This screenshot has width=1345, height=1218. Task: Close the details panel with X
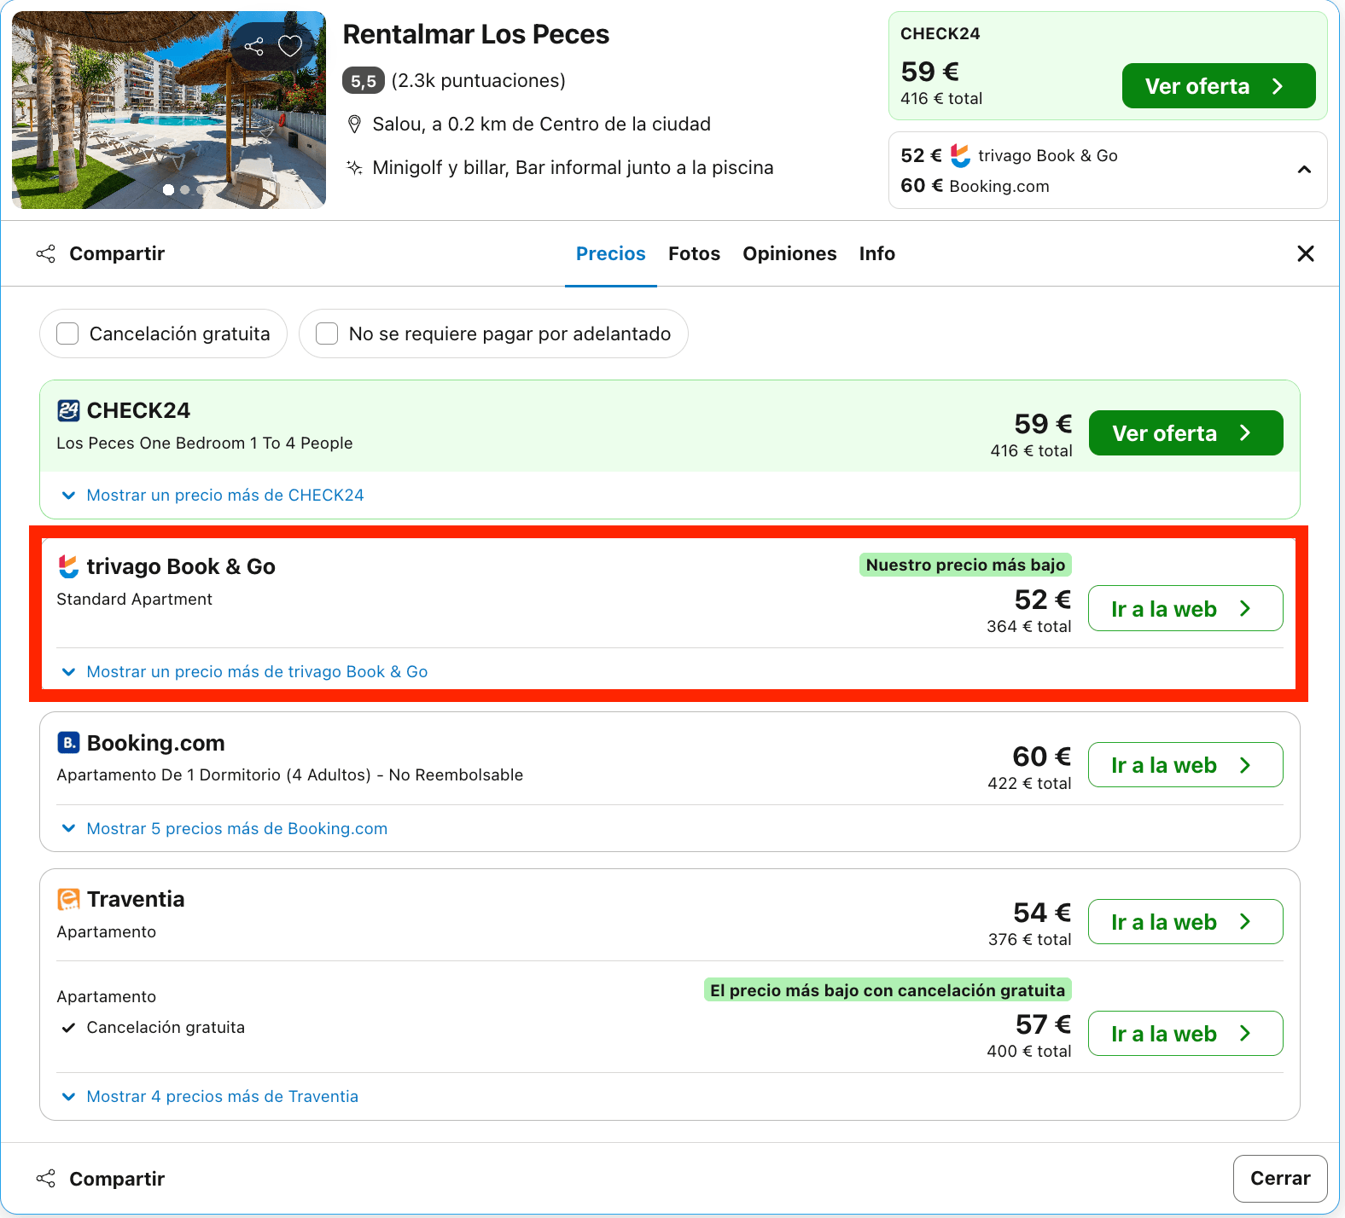pos(1305,253)
